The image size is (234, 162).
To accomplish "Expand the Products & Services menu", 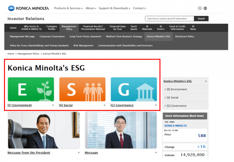I will click(x=69, y=8).
